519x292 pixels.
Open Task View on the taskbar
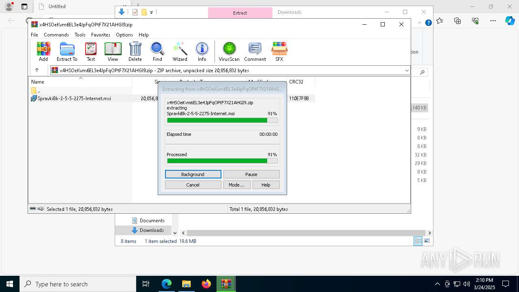pyautogui.click(x=146, y=284)
